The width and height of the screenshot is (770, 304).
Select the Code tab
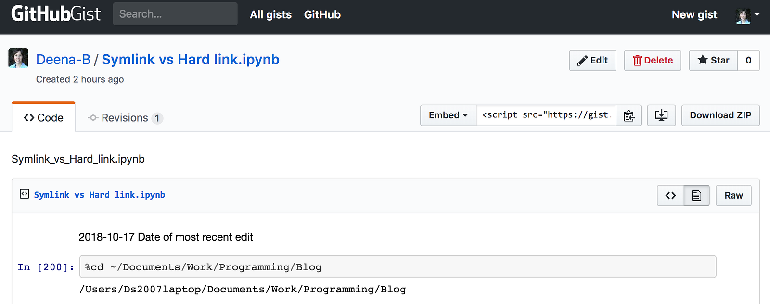(44, 118)
